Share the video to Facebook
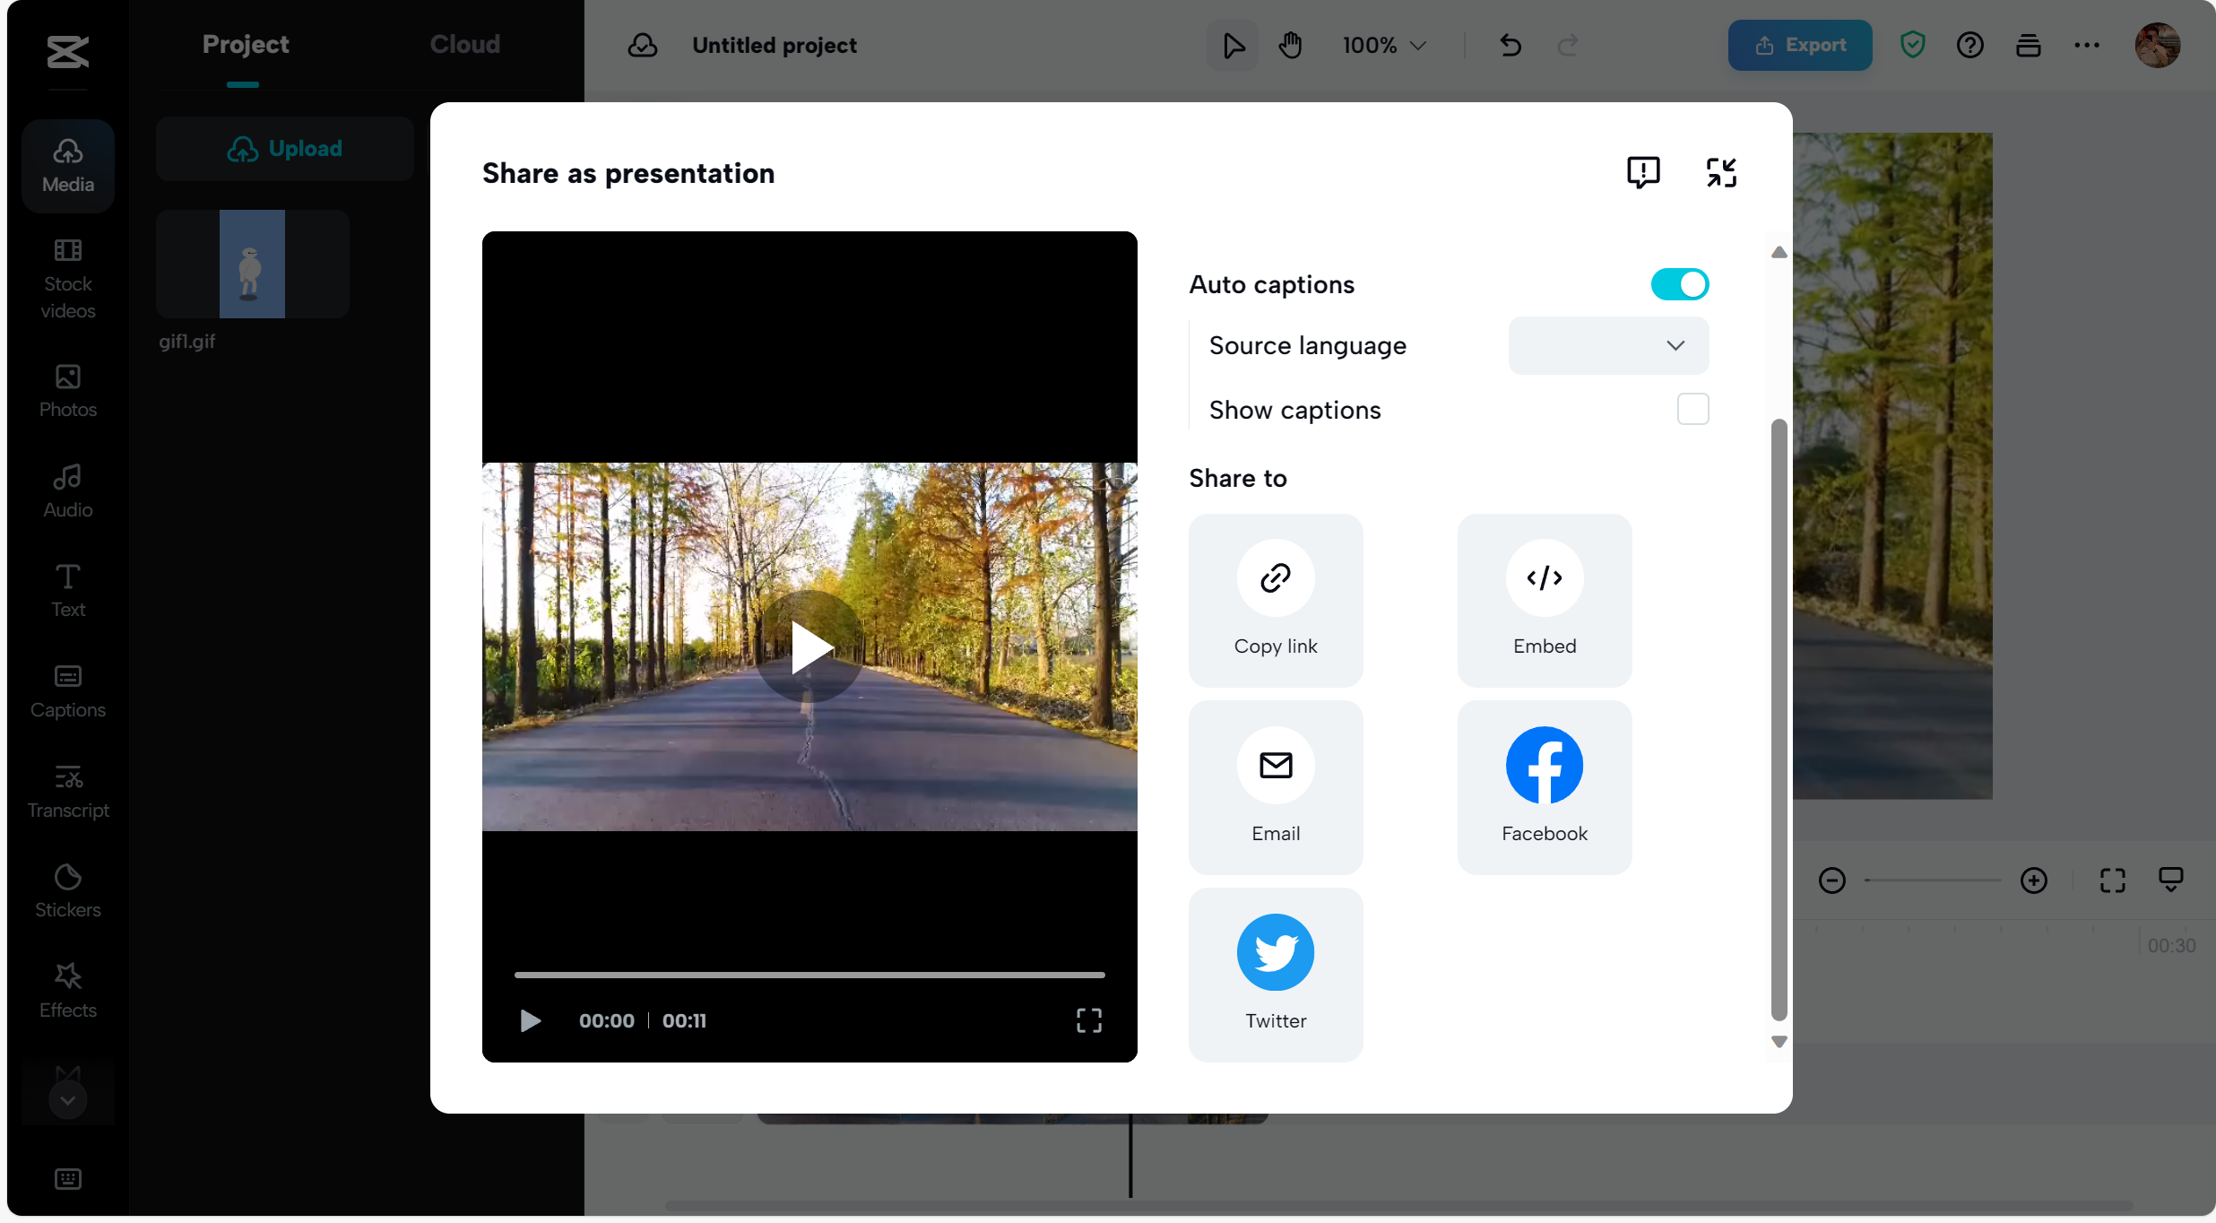Viewport: 2216px width, 1223px height. 1543,786
